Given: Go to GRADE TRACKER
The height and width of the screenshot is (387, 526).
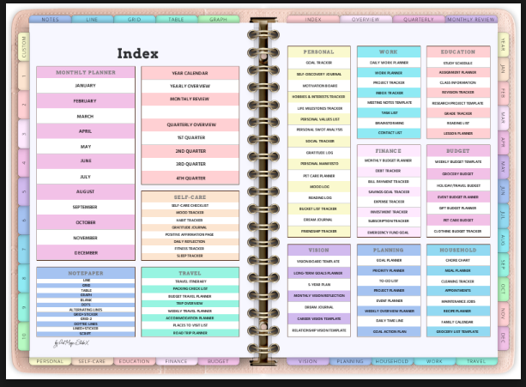Looking at the screenshot, I should (x=458, y=113).
